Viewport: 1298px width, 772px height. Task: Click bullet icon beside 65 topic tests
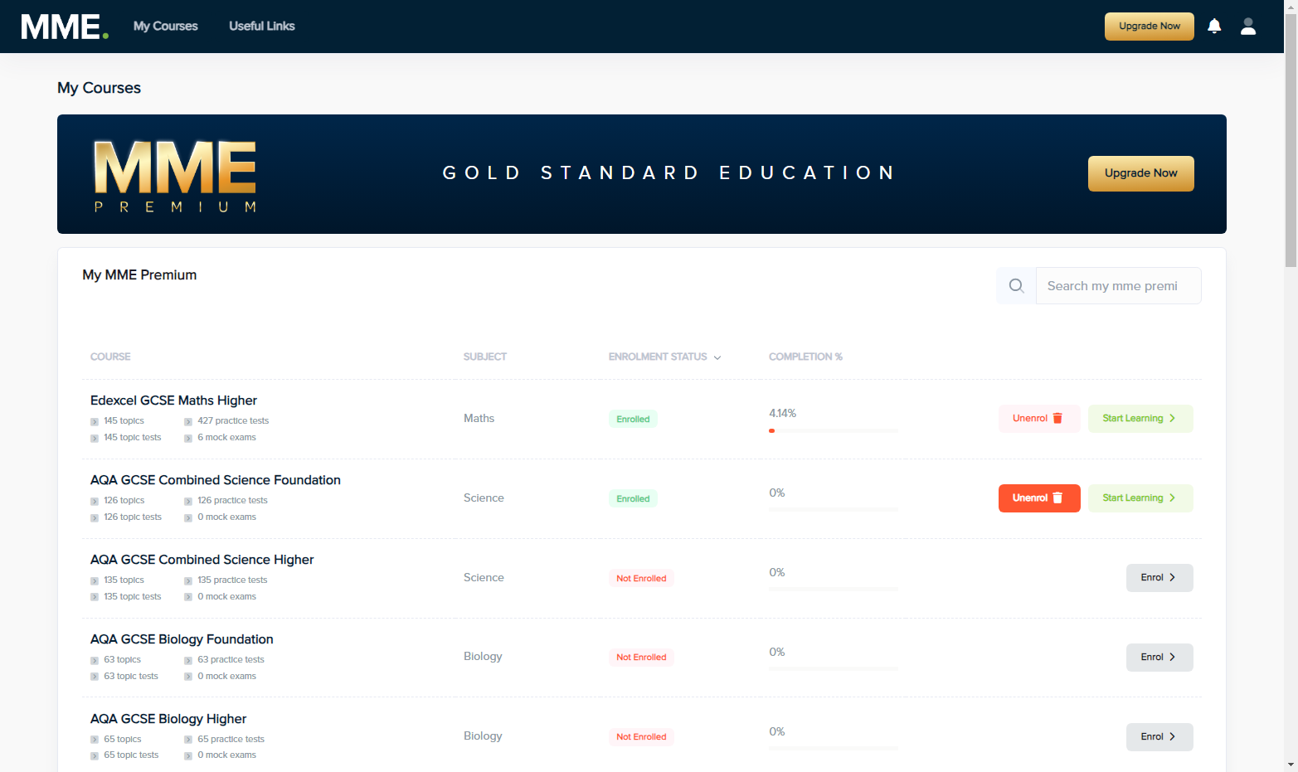click(95, 756)
